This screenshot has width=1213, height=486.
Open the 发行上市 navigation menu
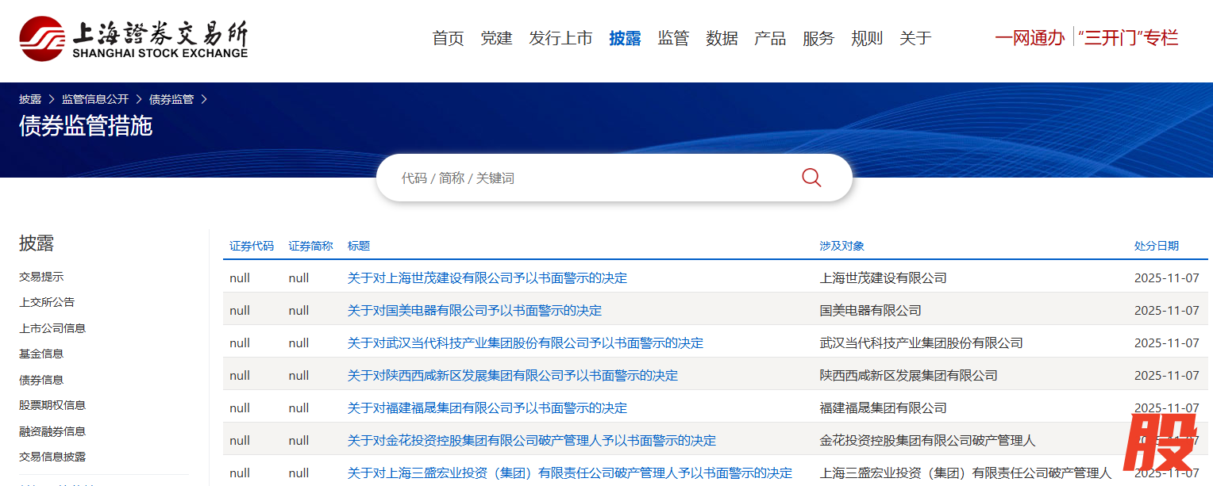pyautogui.click(x=560, y=38)
